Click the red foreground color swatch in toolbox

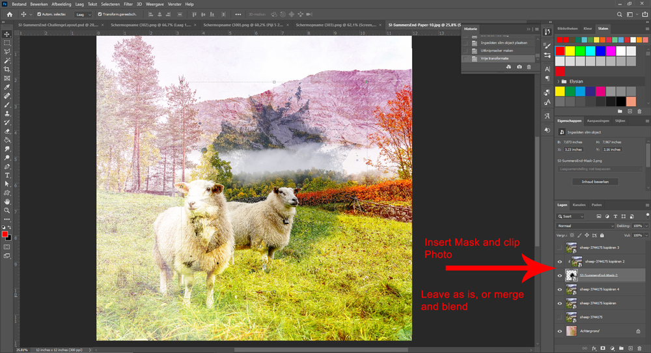[x=5, y=234]
